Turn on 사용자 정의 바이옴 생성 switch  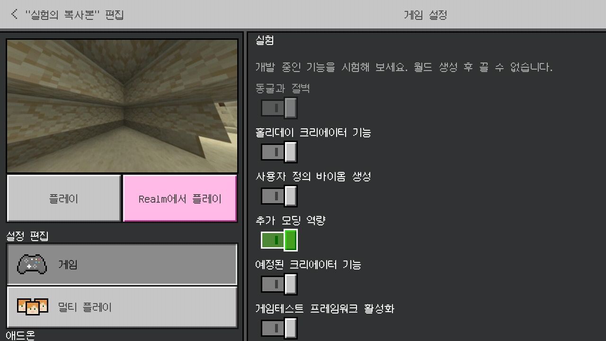[279, 196]
